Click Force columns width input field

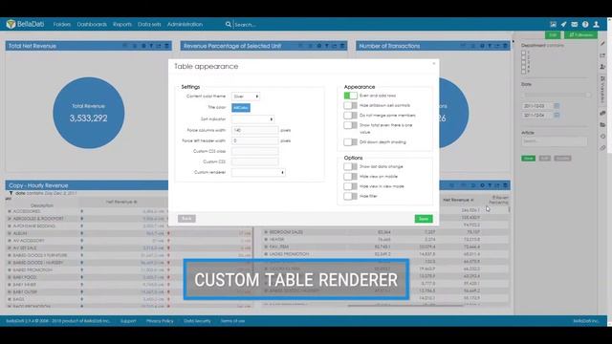(x=255, y=130)
